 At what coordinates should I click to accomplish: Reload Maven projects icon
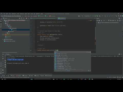pos(97,20)
